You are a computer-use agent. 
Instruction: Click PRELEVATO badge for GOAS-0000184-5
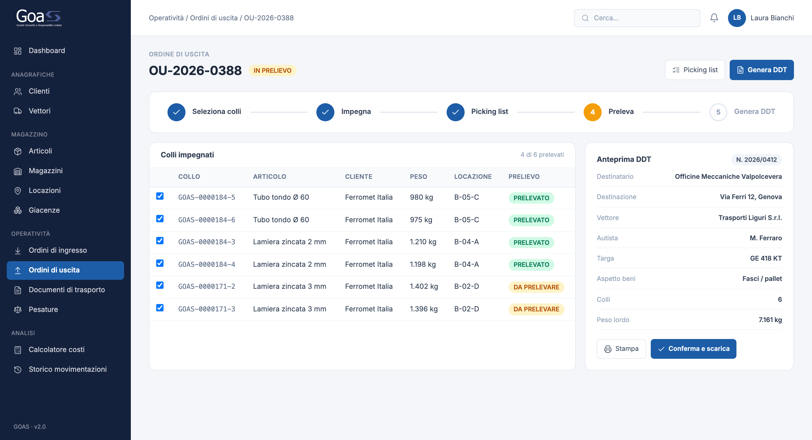(531, 198)
